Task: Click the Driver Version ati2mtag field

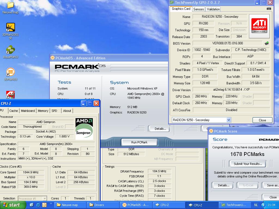Action: point(231,90)
